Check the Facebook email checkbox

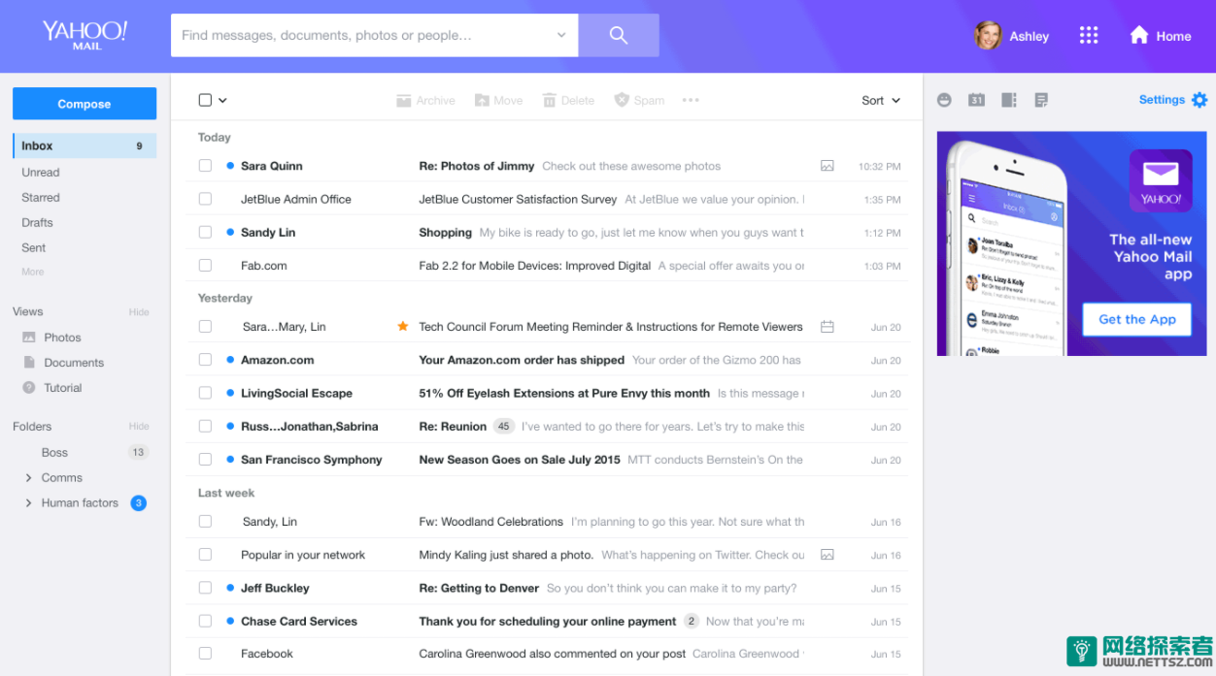(205, 654)
